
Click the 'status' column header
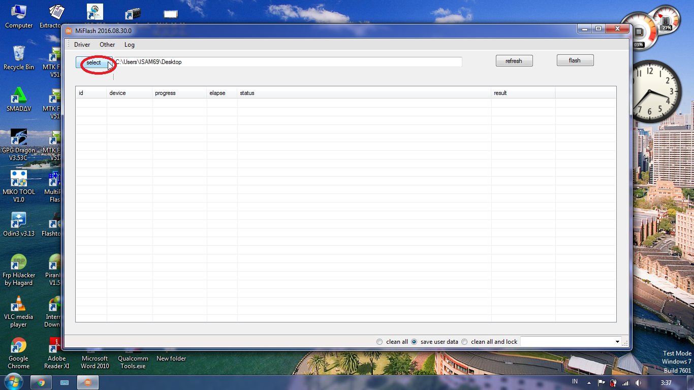pos(364,93)
